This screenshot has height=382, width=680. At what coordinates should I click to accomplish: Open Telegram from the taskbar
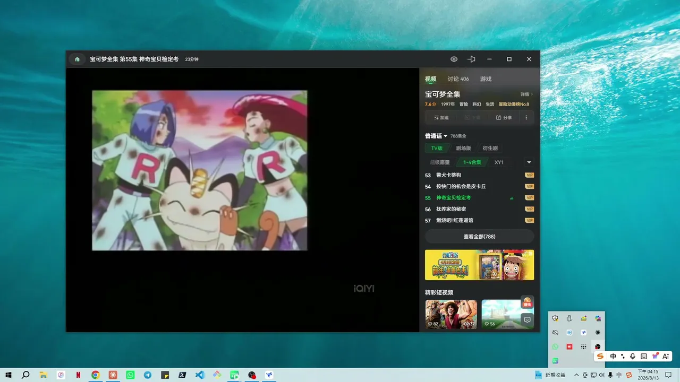tap(148, 375)
